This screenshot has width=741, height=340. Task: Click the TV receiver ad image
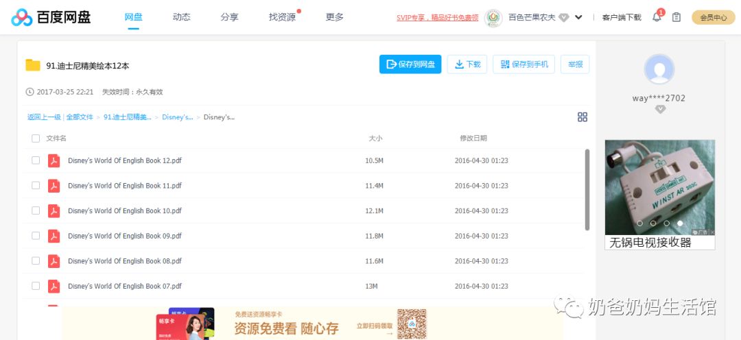(x=660, y=187)
